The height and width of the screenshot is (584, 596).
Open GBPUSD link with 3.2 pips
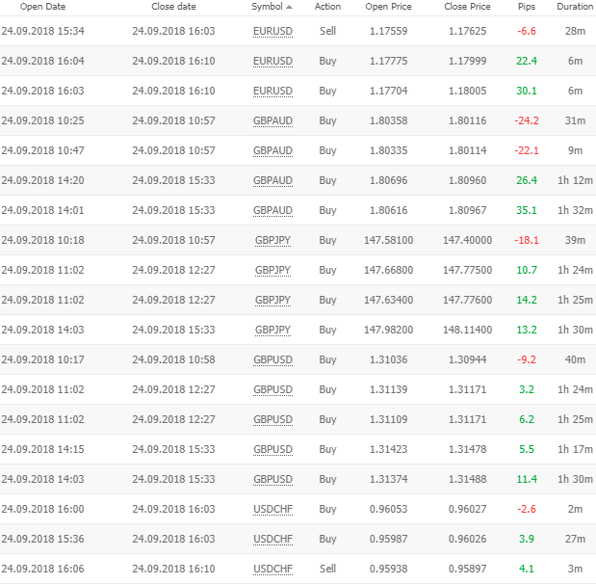(x=272, y=389)
